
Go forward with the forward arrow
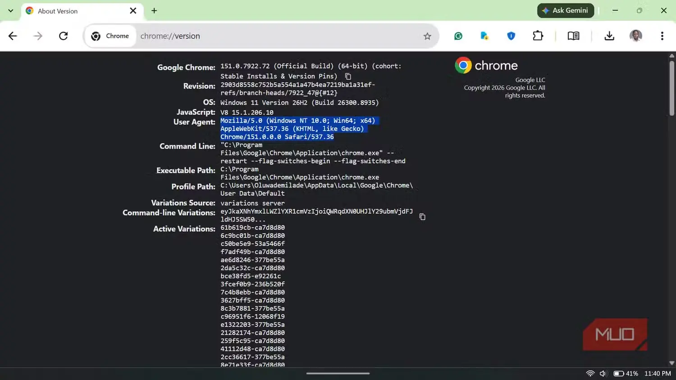tap(38, 36)
